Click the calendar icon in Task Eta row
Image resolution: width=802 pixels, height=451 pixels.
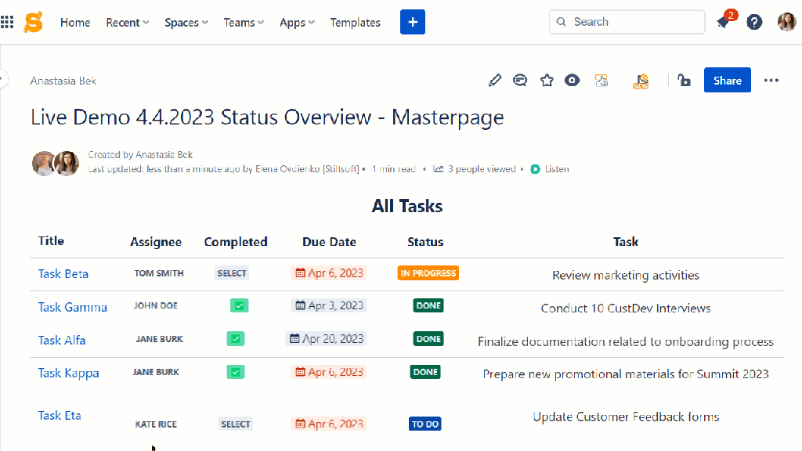pyautogui.click(x=300, y=424)
